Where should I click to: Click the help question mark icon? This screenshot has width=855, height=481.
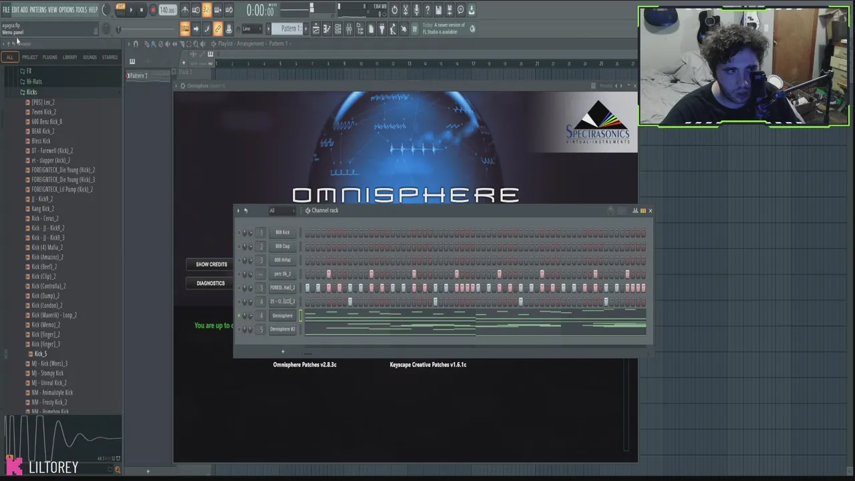coord(427,10)
